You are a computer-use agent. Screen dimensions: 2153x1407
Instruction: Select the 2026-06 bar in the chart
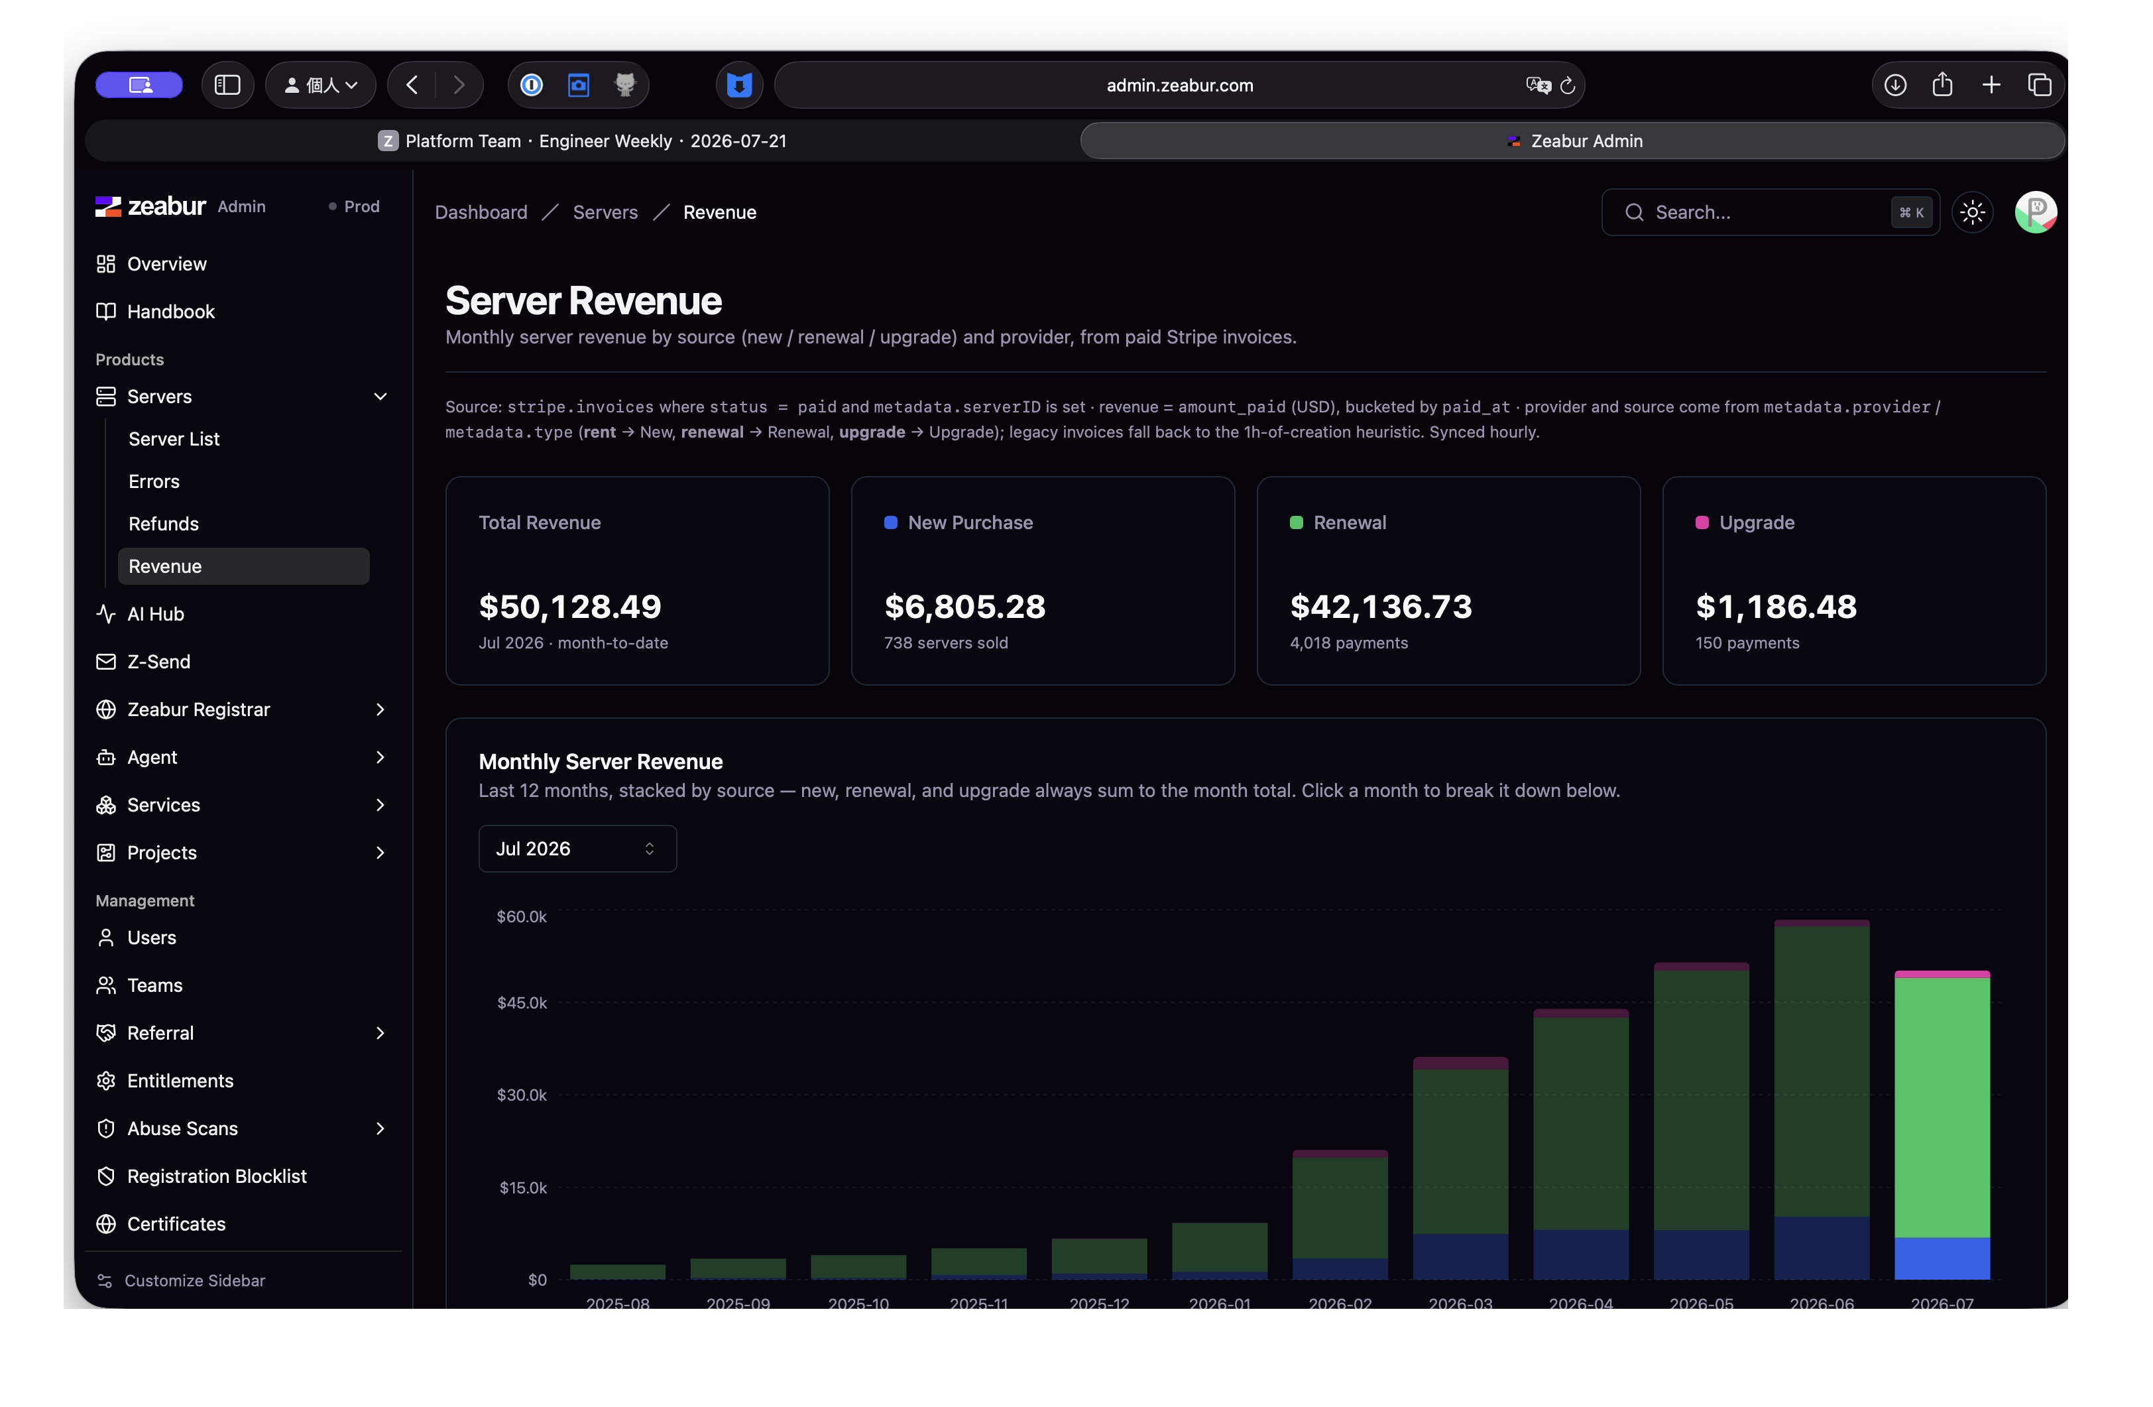pos(1822,1100)
